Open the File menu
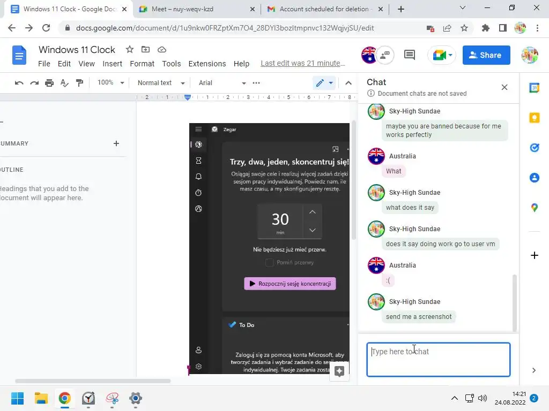Screen dimensions: 549x411 coord(44,64)
